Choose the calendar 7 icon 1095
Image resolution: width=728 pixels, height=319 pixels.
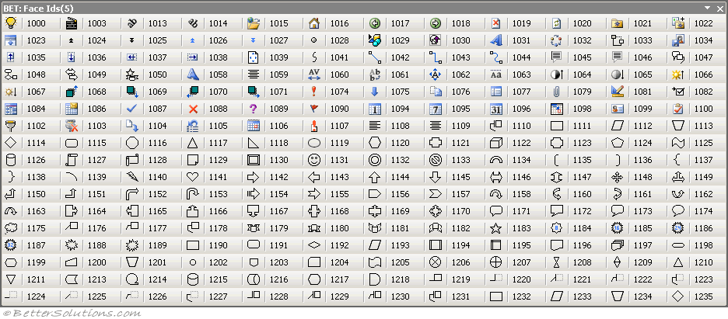(x=435, y=109)
